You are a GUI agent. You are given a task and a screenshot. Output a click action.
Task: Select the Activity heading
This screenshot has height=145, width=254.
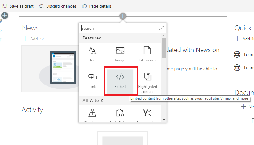click(x=32, y=110)
